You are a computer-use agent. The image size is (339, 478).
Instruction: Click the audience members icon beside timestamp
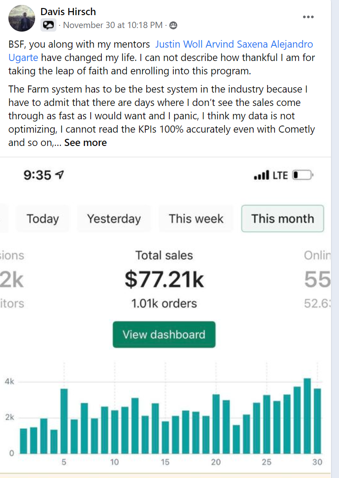click(173, 25)
